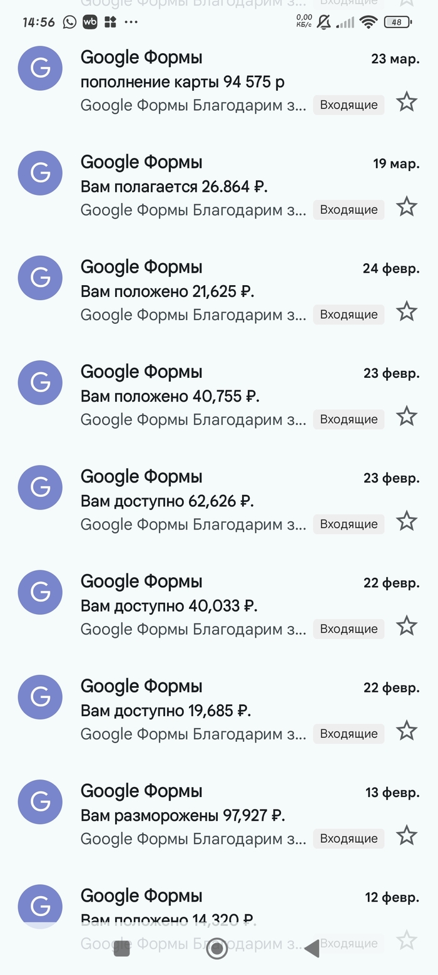Image resolution: width=438 pixels, height=975 pixels.
Task: Select avatar of Вам разморожены 97,927 ₽ email
Action: (40, 801)
